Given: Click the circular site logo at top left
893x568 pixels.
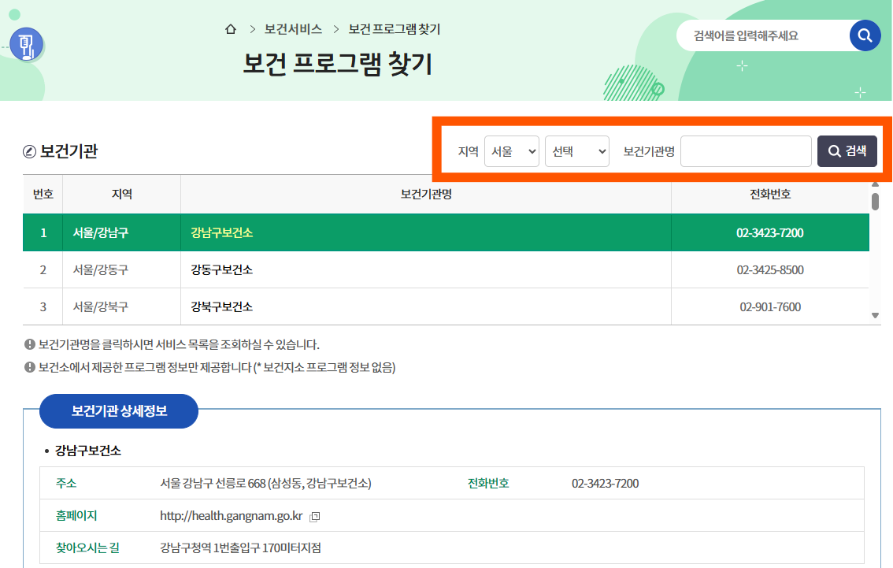Looking at the screenshot, I should pos(25,45).
